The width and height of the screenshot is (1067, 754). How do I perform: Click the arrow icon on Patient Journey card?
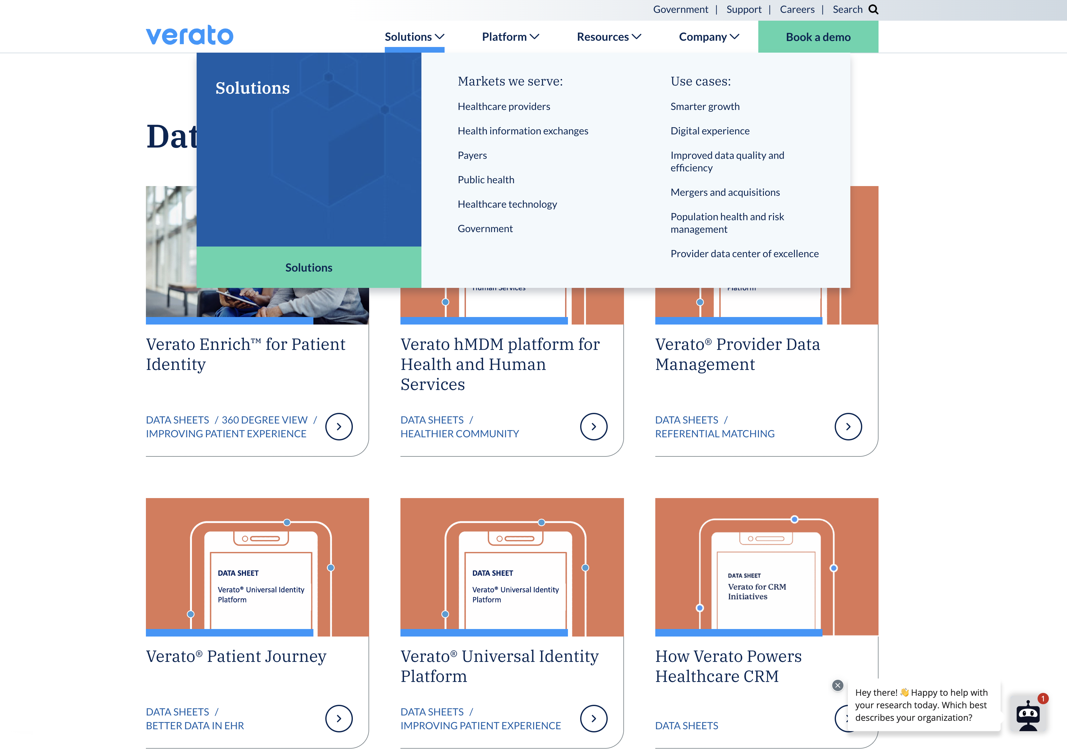coord(339,719)
